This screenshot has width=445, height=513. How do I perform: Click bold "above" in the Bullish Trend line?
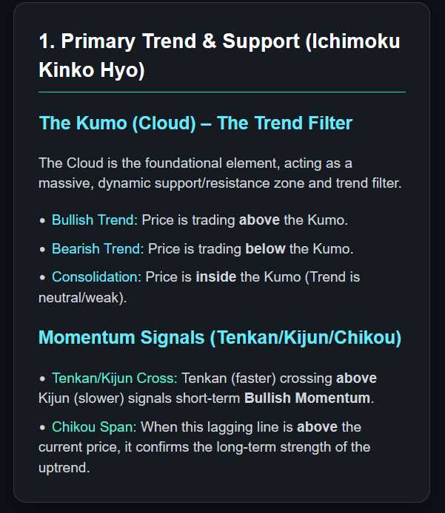coord(259,220)
